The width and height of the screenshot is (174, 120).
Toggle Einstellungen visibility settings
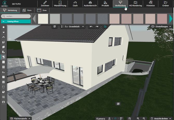pyautogui.click(x=161, y=26)
